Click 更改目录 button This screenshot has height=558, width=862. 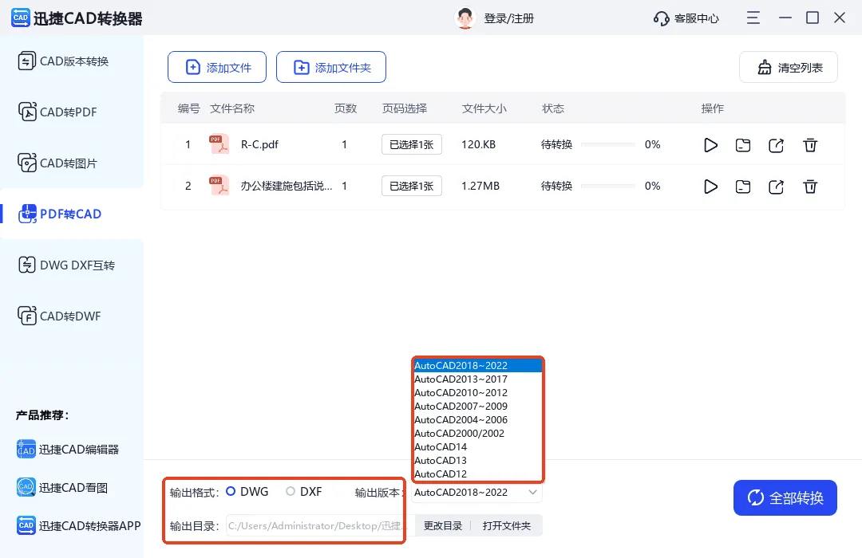pos(442,525)
